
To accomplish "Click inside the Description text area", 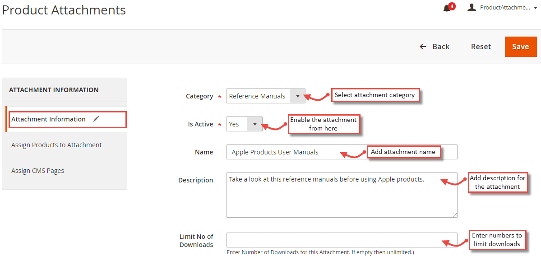I will coord(342,195).
